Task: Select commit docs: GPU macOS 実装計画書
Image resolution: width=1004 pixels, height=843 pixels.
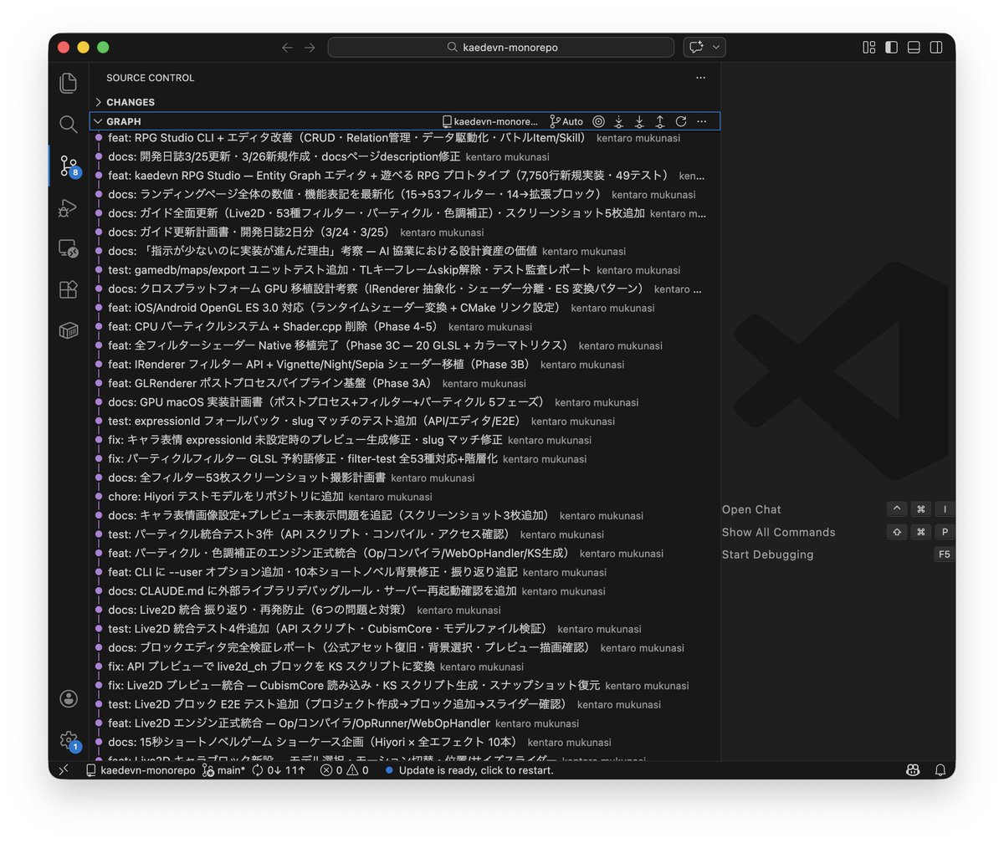Action: coord(405,402)
